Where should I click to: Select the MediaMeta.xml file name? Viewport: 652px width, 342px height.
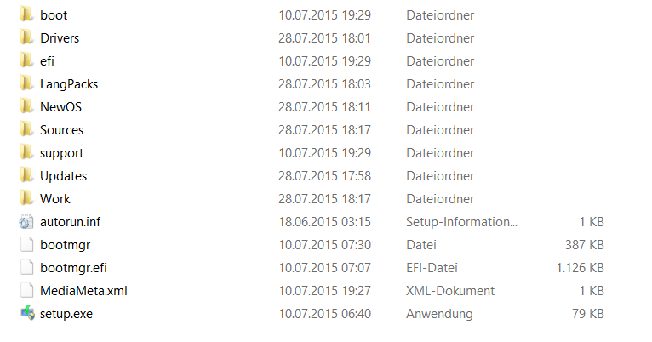click(x=83, y=291)
